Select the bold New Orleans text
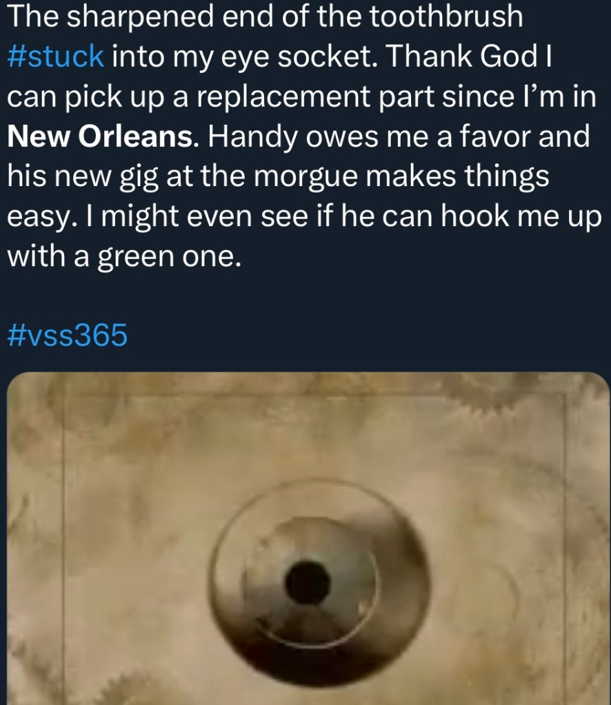The width and height of the screenshot is (611, 705). [x=100, y=136]
